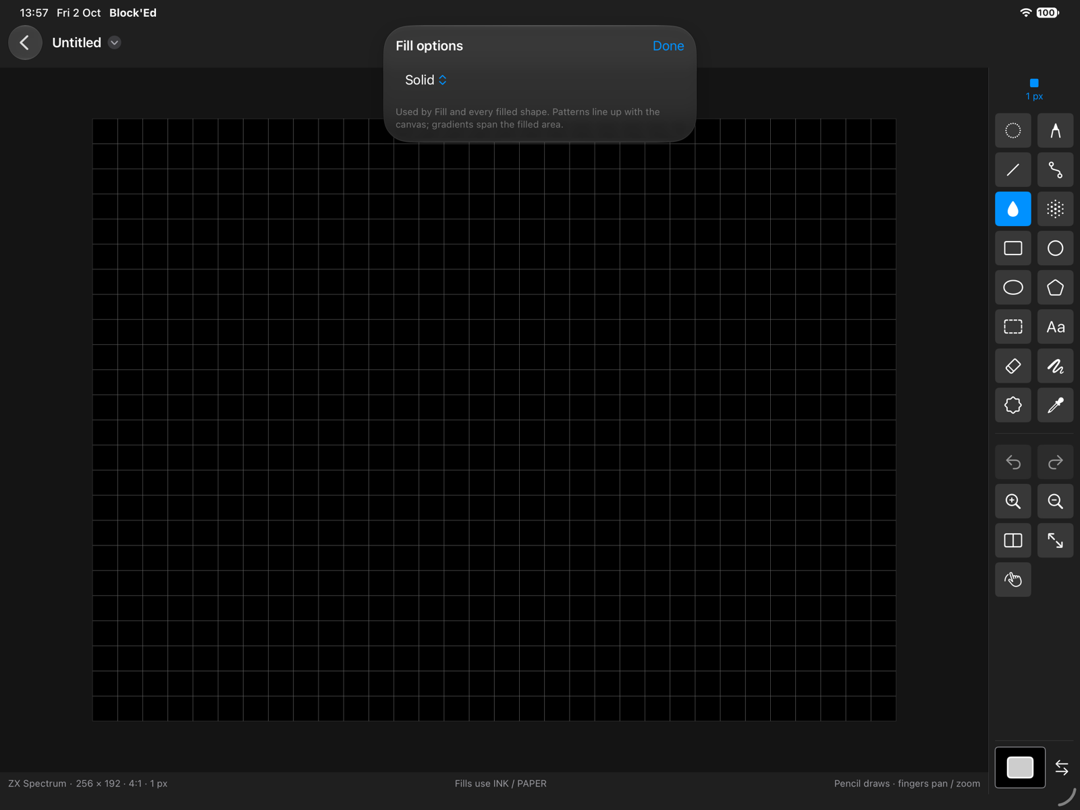
Task: Tap Done in Fill options
Action: pos(668,46)
